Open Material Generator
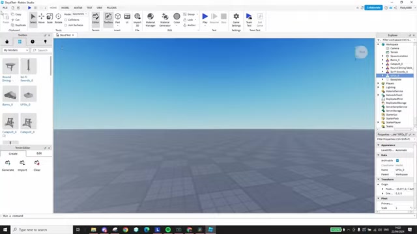Screen dimensions: 417x234 point(165,19)
